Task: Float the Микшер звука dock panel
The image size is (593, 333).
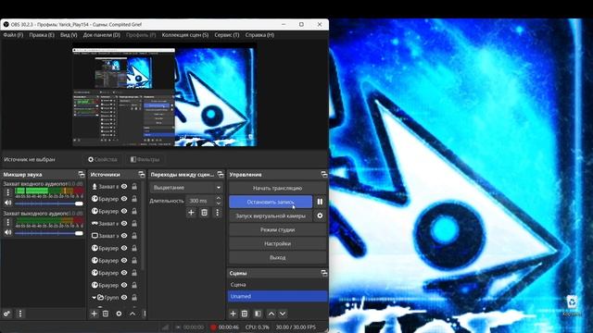Action: pyautogui.click(x=81, y=175)
